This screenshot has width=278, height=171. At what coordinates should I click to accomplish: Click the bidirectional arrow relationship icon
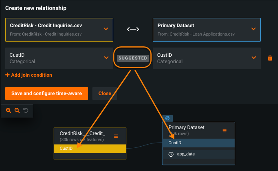tap(133, 29)
